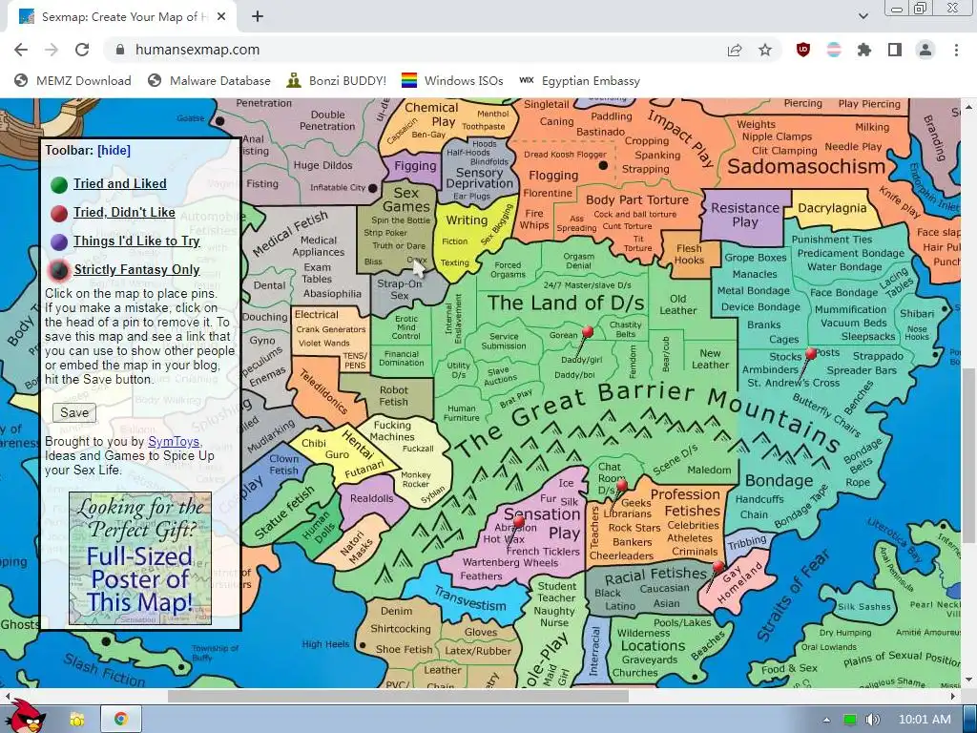Click the scroll-down arrow of vertical scrollbar
977x733 pixels.
[x=969, y=680]
